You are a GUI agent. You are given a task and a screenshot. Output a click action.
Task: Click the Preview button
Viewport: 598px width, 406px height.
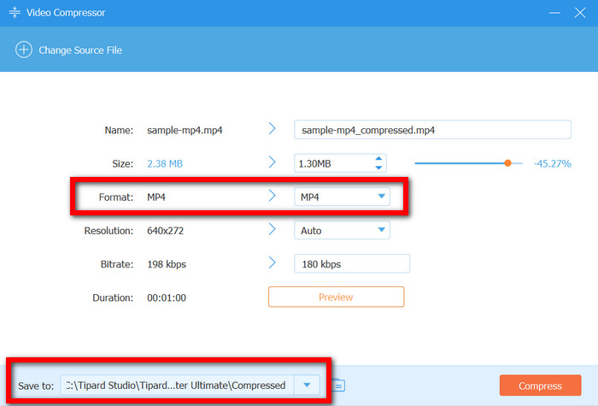pos(336,297)
